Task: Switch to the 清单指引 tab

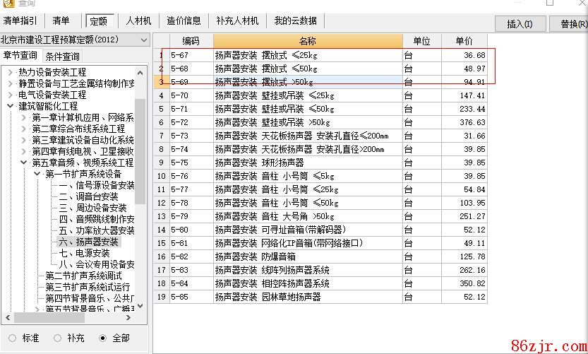Action: 21,20
